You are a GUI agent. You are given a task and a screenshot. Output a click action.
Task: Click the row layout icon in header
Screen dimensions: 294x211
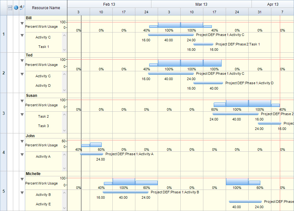10,8
